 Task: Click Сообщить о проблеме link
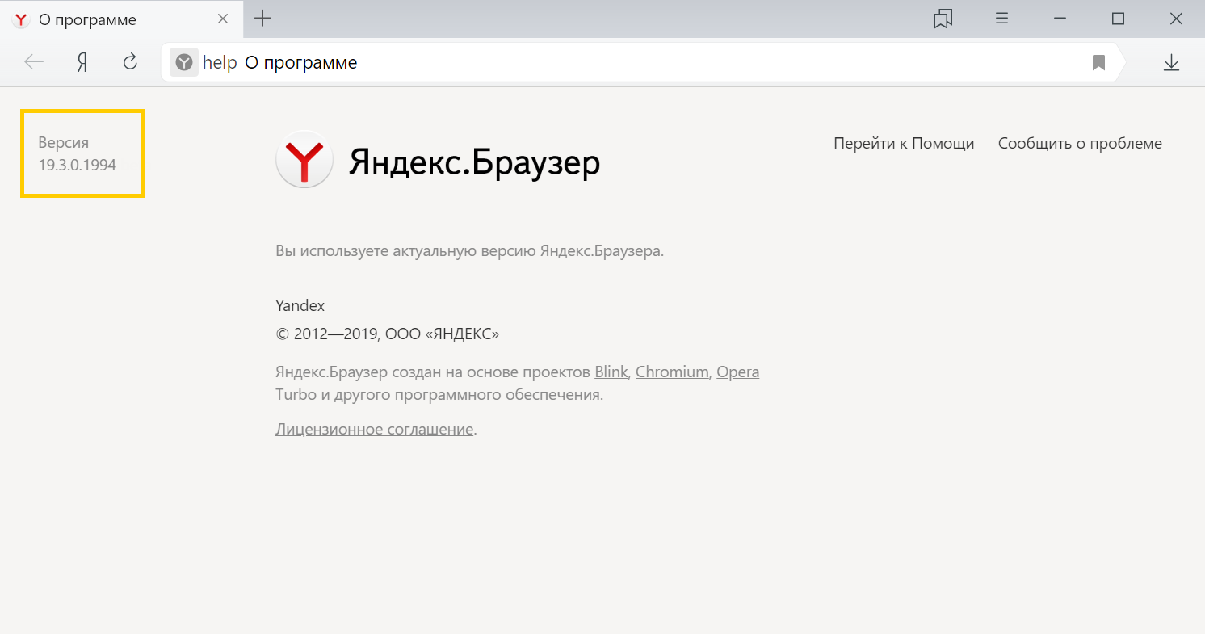pyautogui.click(x=1080, y=143)
